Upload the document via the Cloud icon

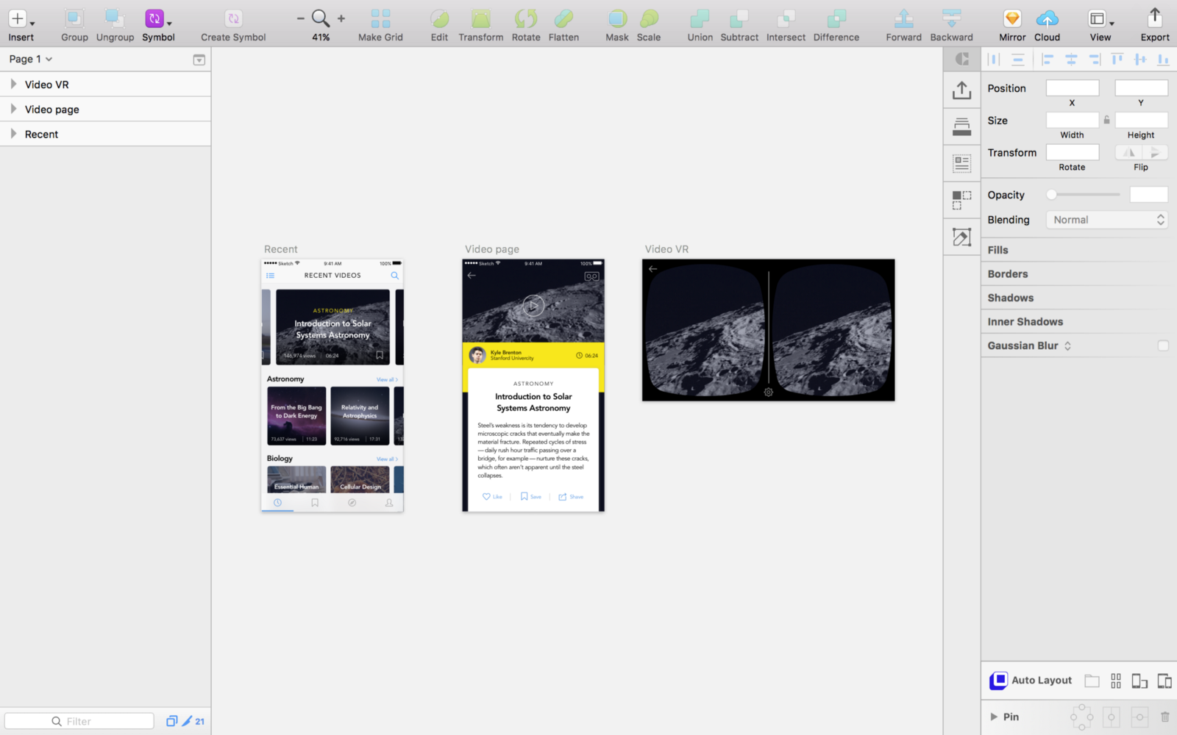(1047, 18)
